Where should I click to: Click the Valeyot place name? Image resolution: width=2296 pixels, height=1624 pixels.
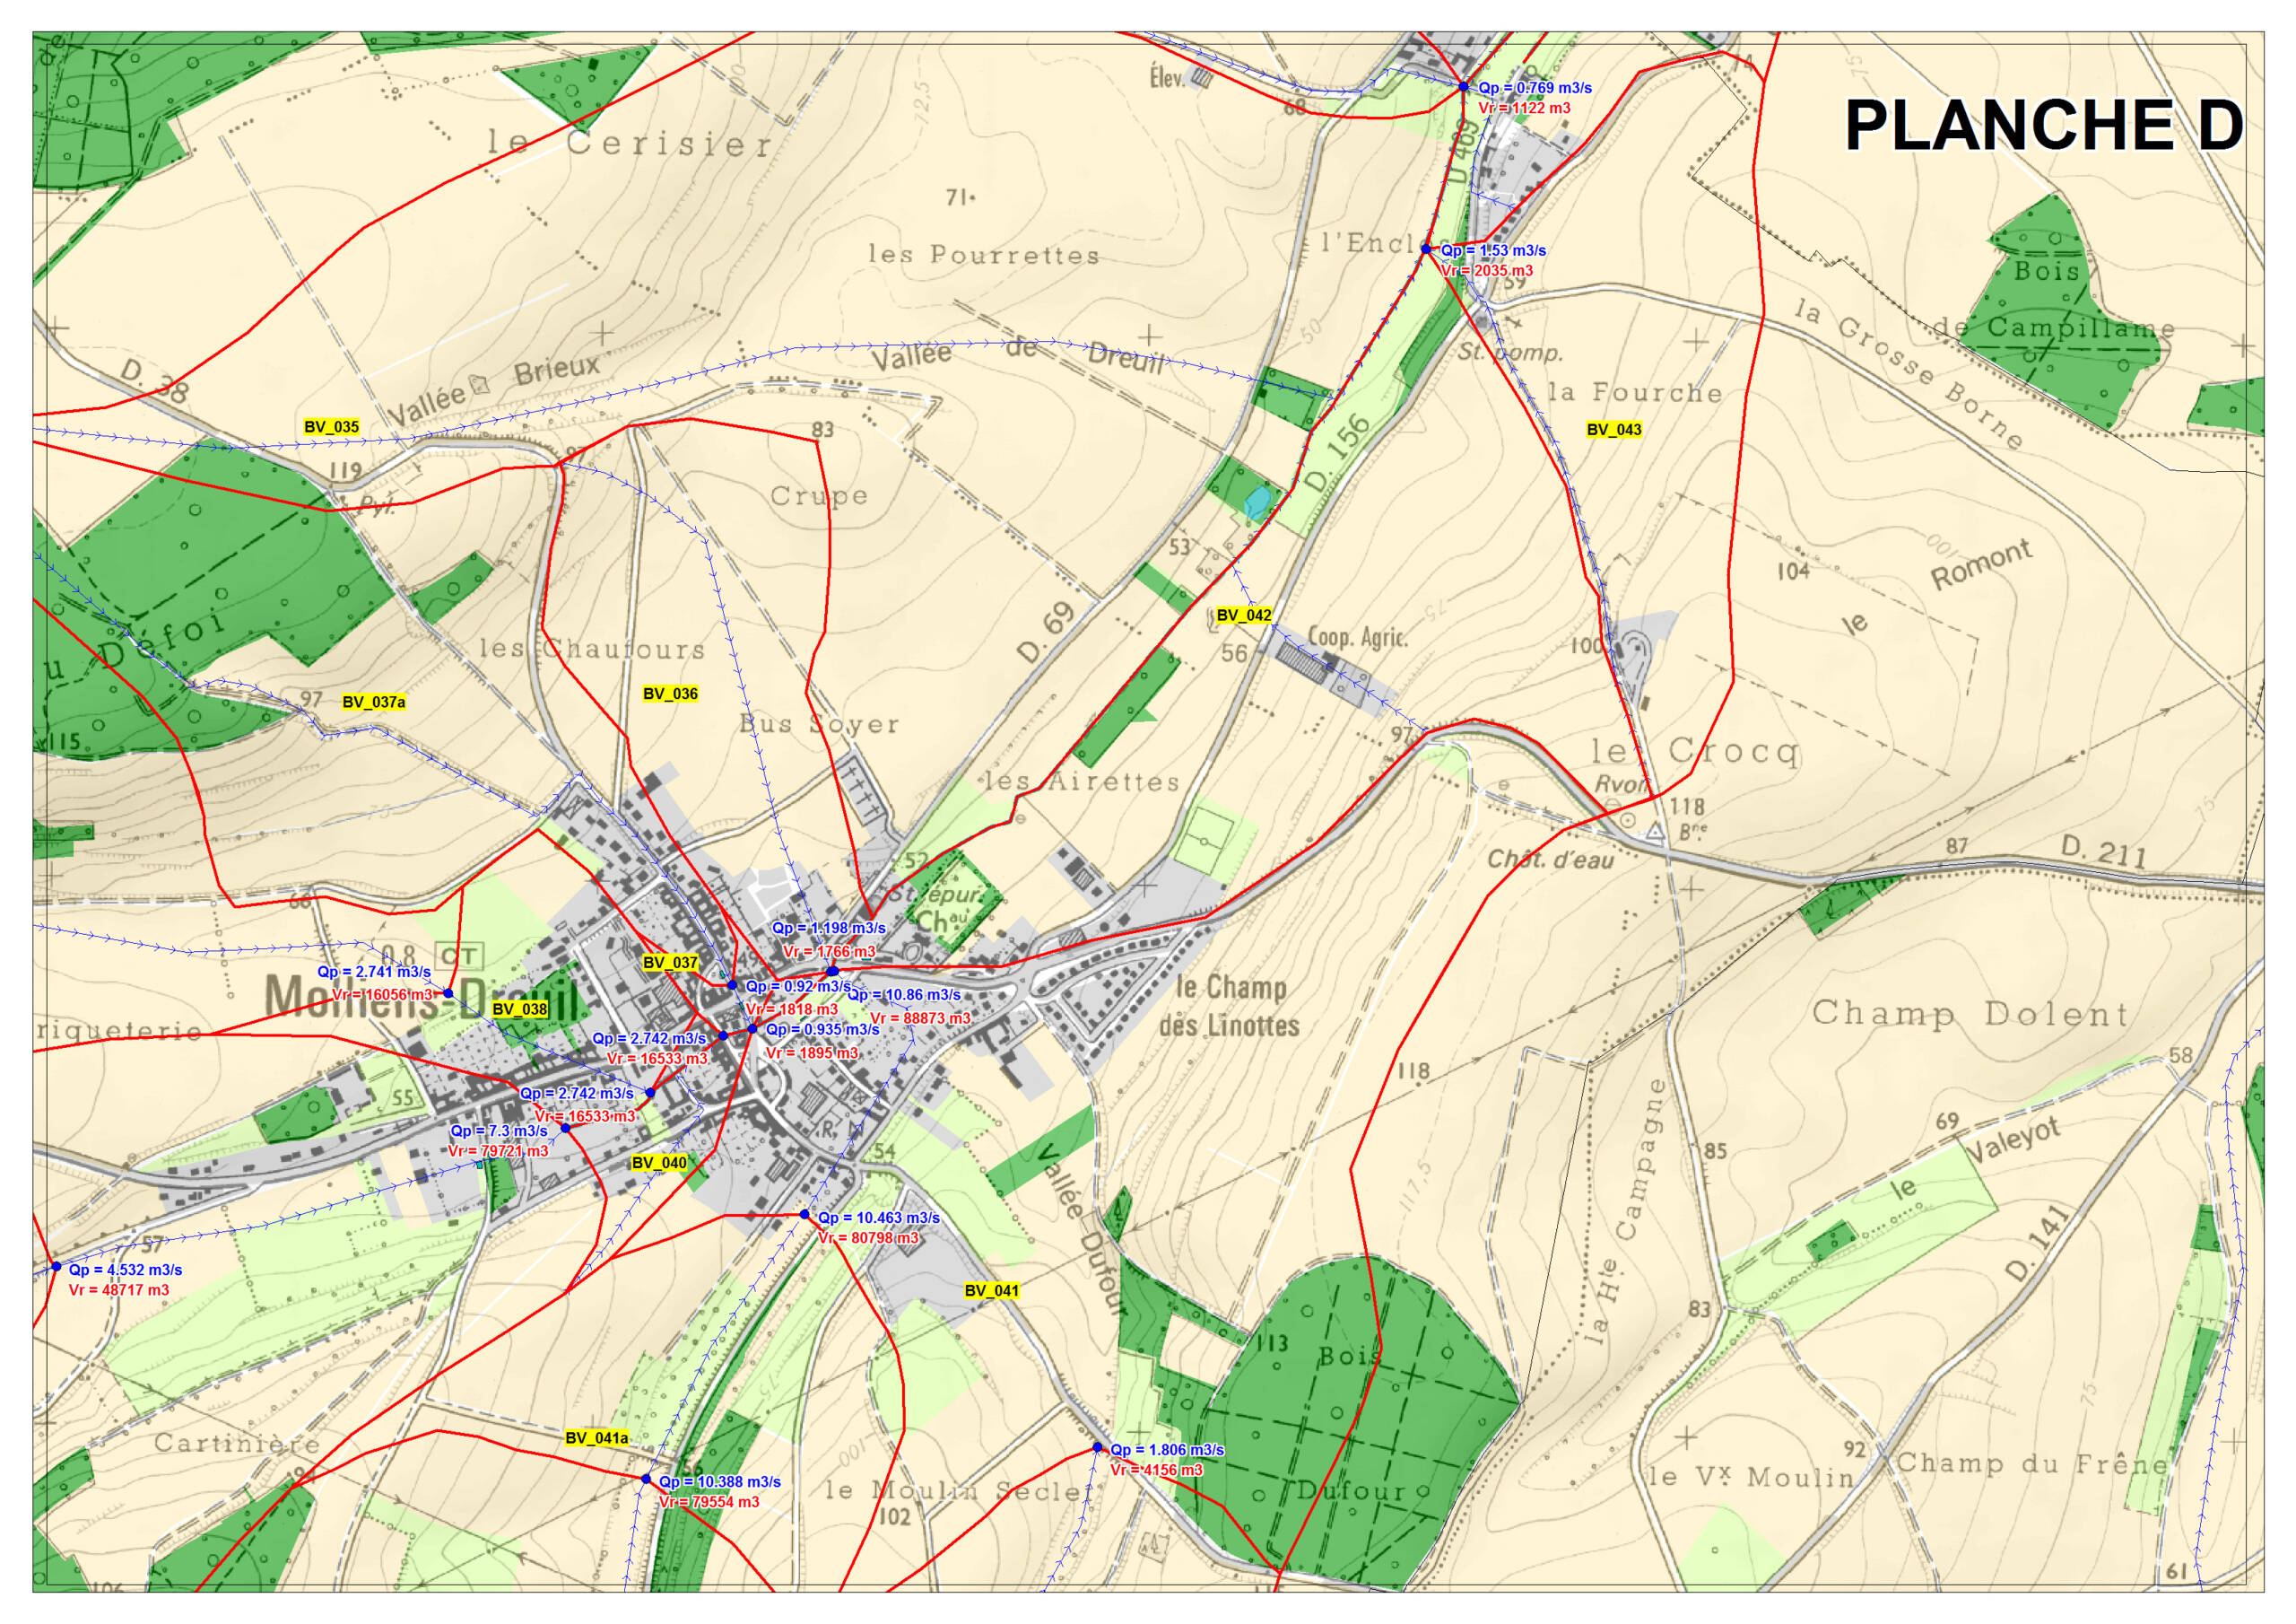click(x=2014, y=1141)
